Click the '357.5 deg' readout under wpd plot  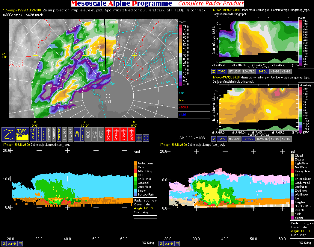[x=148, y=243]
